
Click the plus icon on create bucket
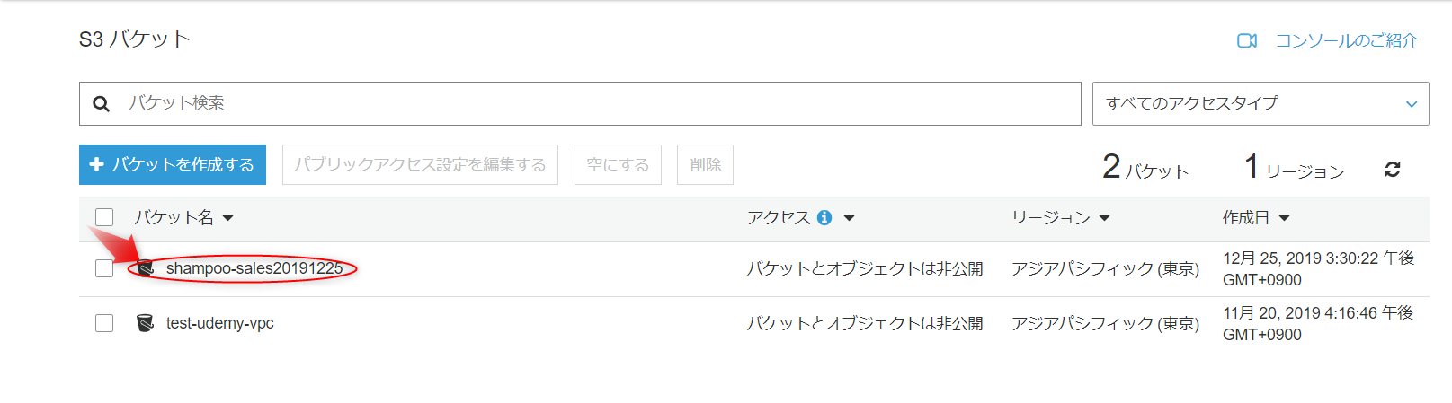click(x=97, y=164)
